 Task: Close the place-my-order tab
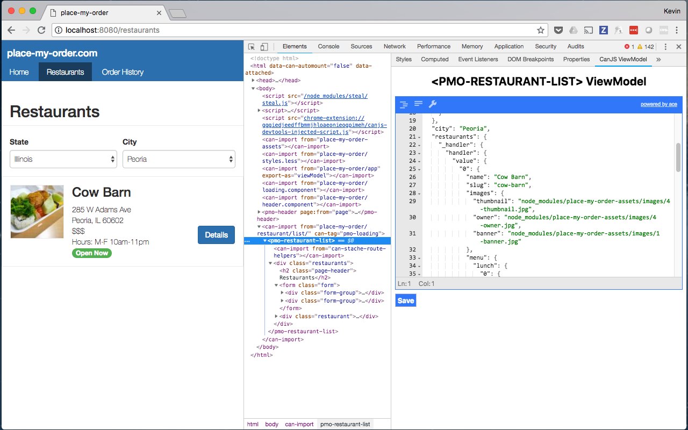[x=159, y=12]
